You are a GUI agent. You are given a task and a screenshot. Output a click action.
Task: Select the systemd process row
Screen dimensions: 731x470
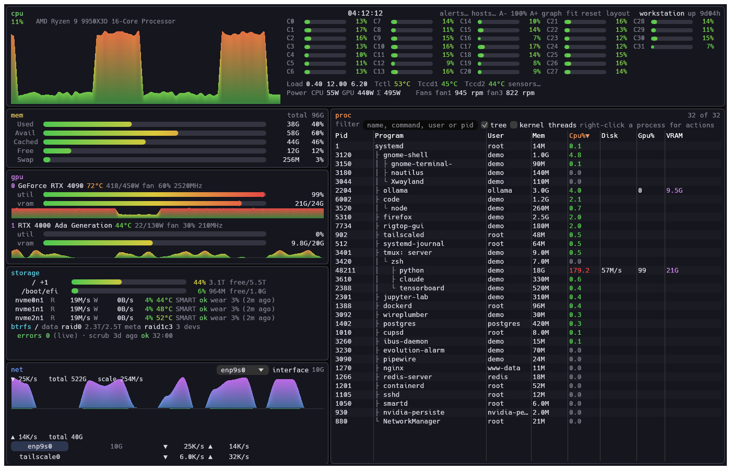(528, 146)
